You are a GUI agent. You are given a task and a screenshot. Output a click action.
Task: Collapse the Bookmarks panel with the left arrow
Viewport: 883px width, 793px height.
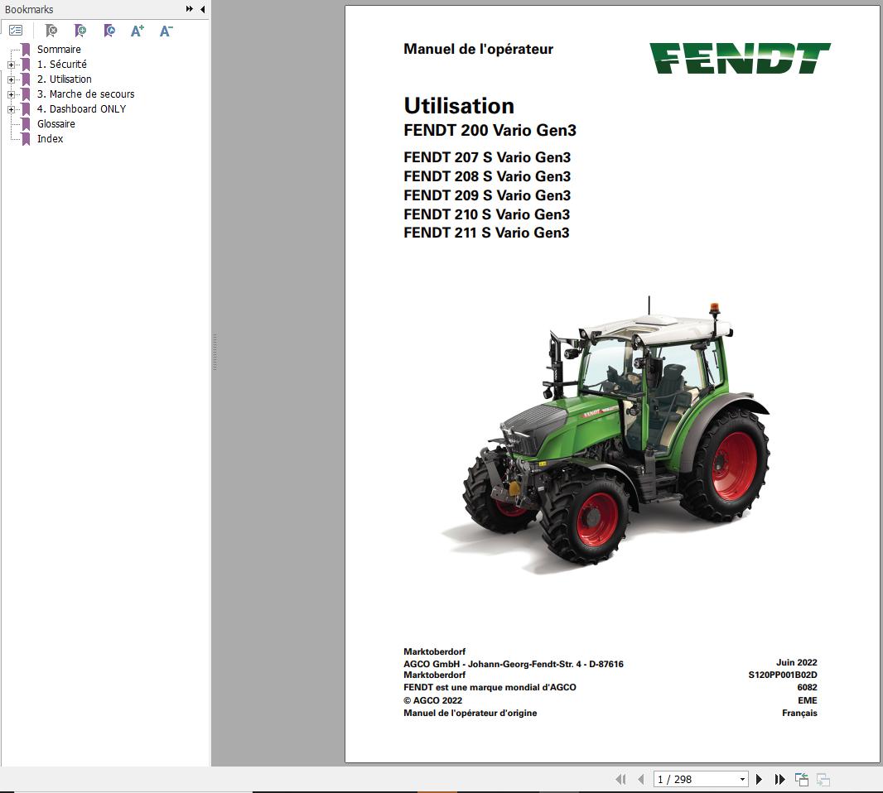[x=202, y=9]
